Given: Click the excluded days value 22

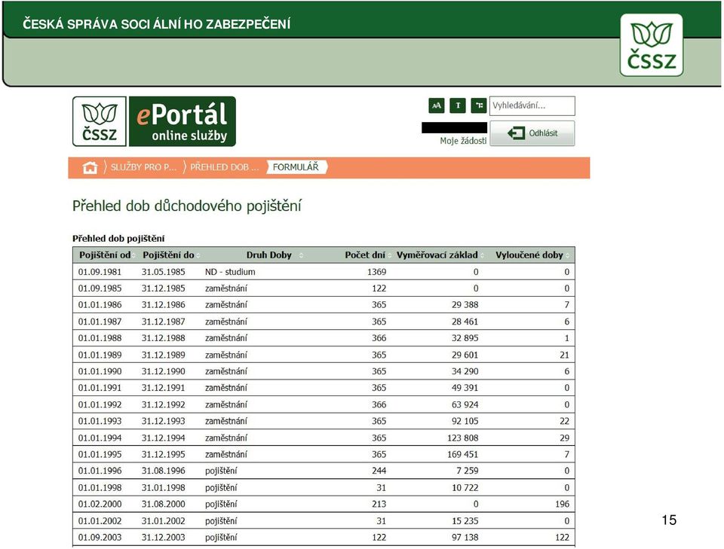Looking at the screenshot, I should pos(564,421).
